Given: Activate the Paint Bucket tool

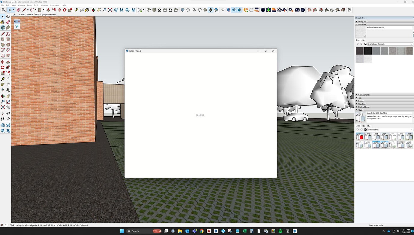Looking at the screenshot, I should pos(3,22).
